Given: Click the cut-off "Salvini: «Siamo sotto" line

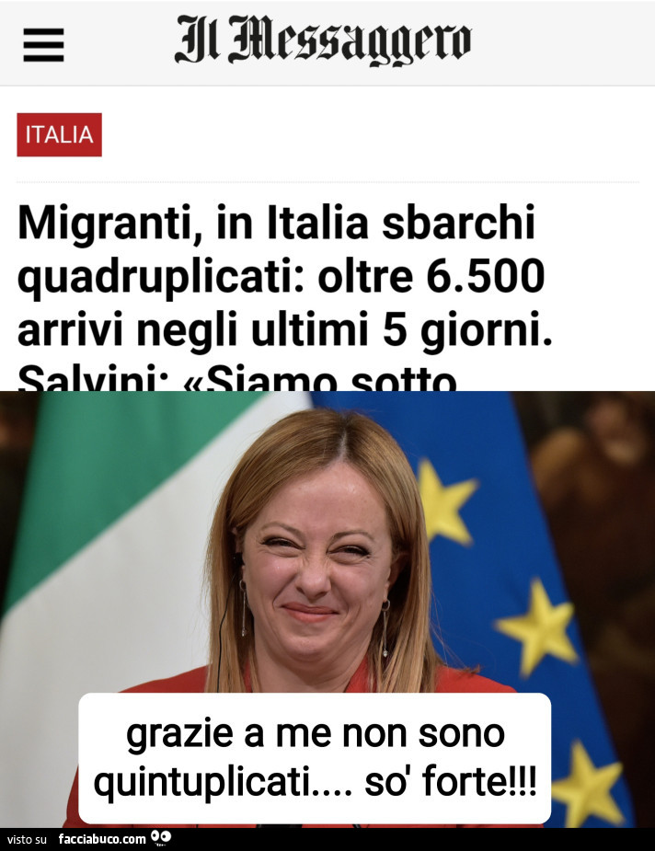Looking at the screenshot, I should pyautogui.click(x=237, y=379).
